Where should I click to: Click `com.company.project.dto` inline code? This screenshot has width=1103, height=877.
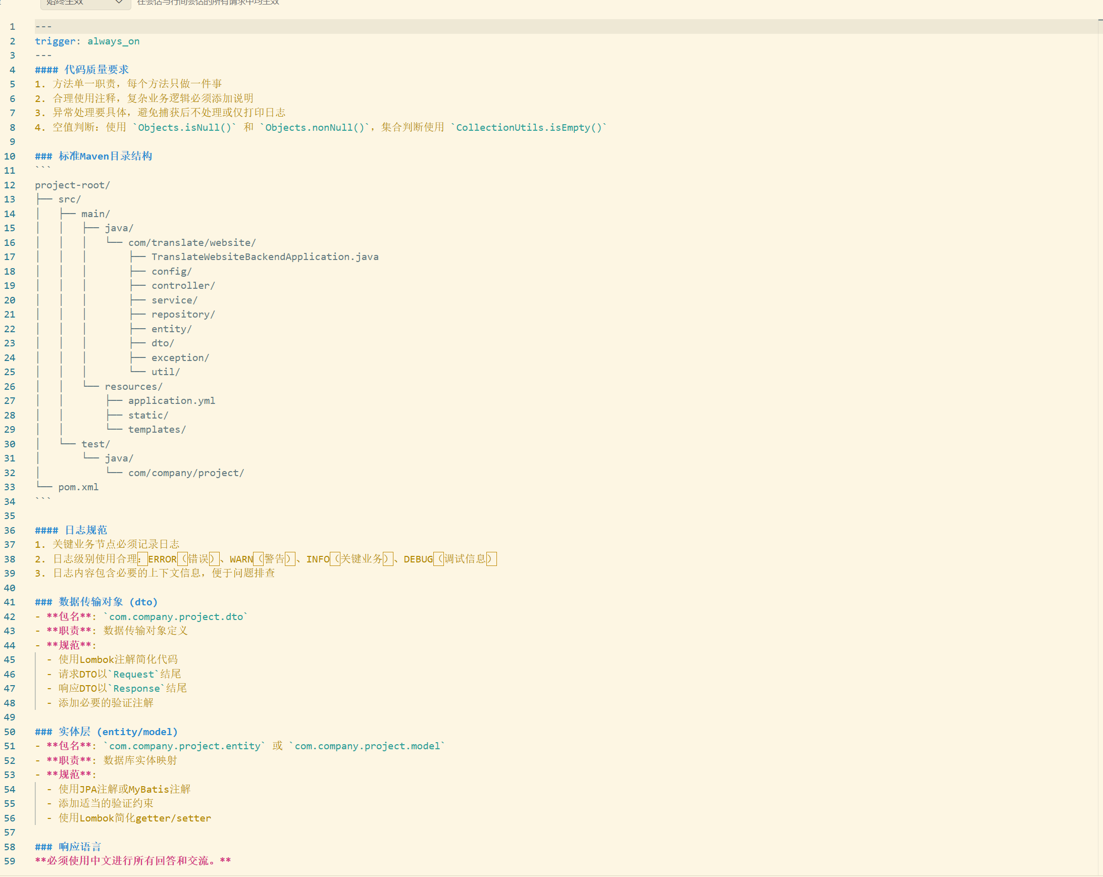[175, 616]
